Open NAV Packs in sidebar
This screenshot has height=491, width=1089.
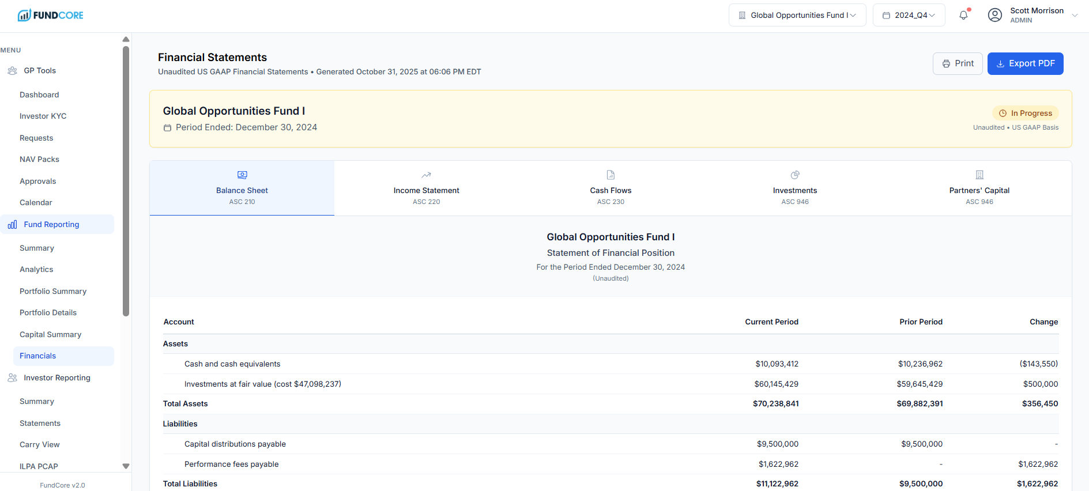(39, 160)
